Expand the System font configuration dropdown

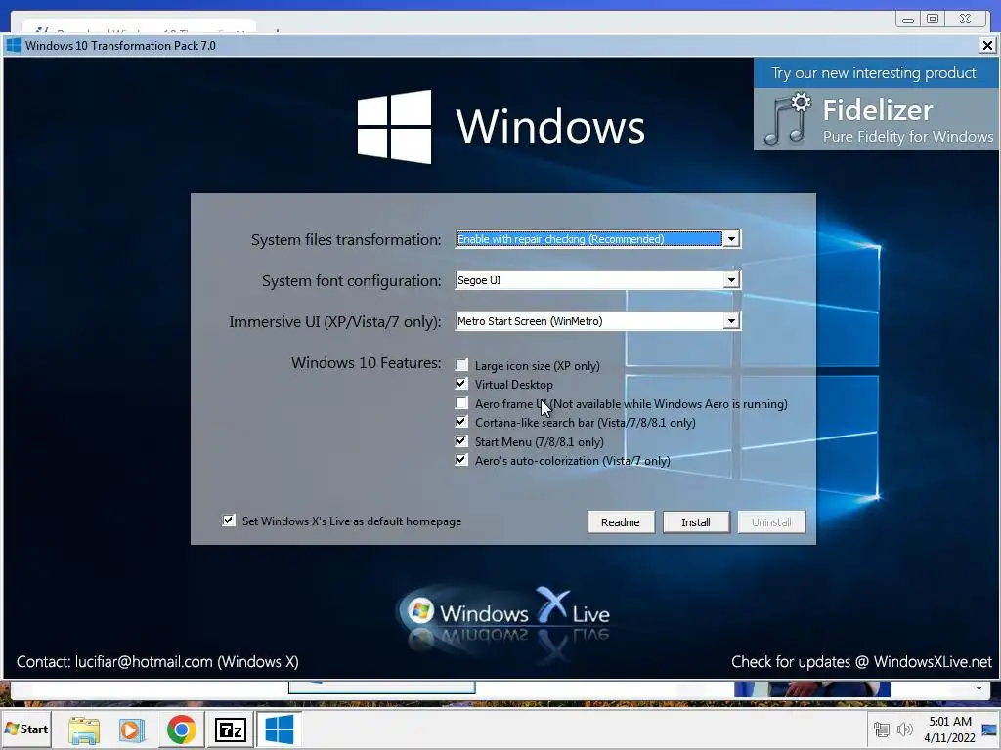click(731, 280)
